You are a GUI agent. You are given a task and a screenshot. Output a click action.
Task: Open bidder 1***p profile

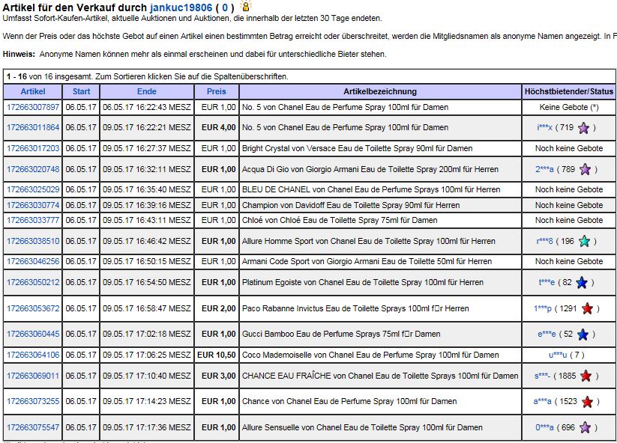click(543, 309)
